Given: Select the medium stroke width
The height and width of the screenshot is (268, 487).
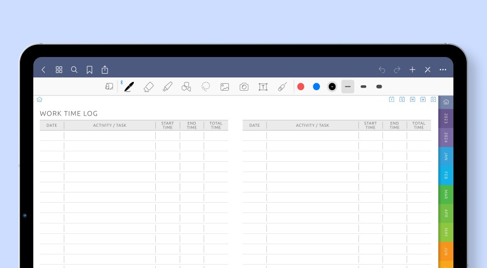Looking at the screenshot, I should [x=363, y=87].
